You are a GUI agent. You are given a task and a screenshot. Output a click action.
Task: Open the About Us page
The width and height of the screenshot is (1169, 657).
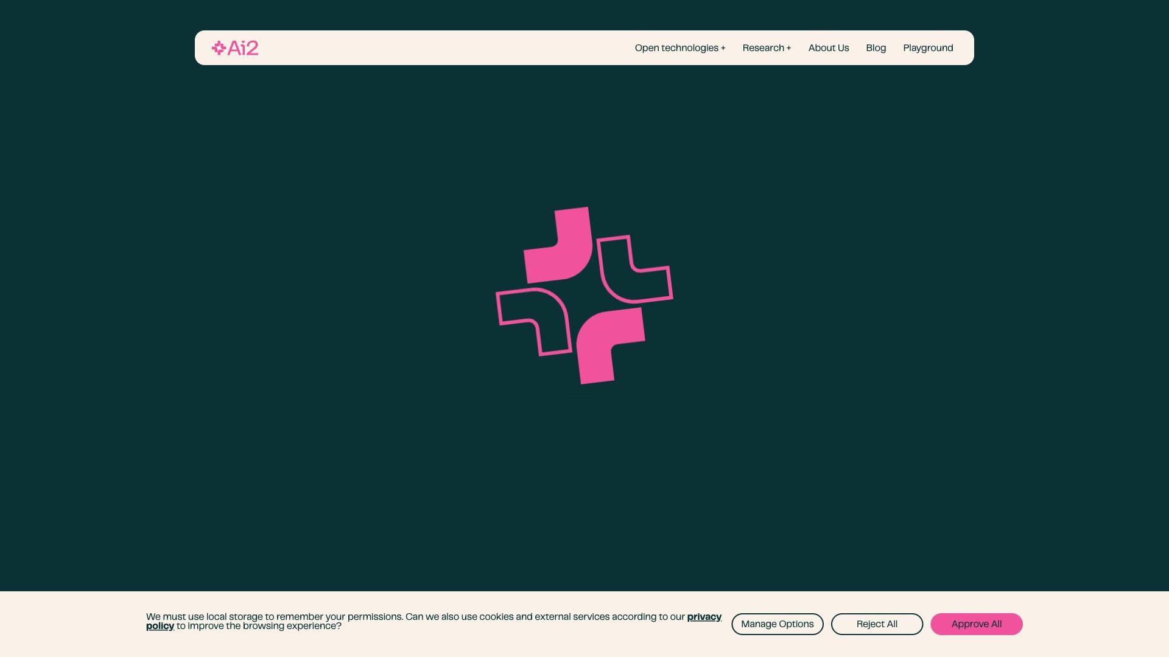(x=828, y=48)
